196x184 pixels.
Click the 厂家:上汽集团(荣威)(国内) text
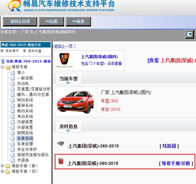coord(126,93)
